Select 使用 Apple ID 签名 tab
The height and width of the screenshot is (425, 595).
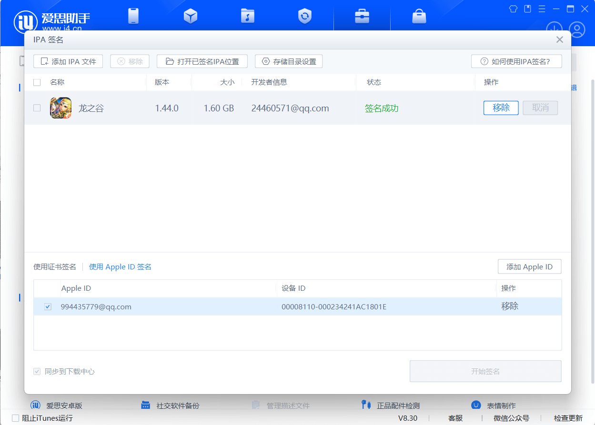click(120, 267)
